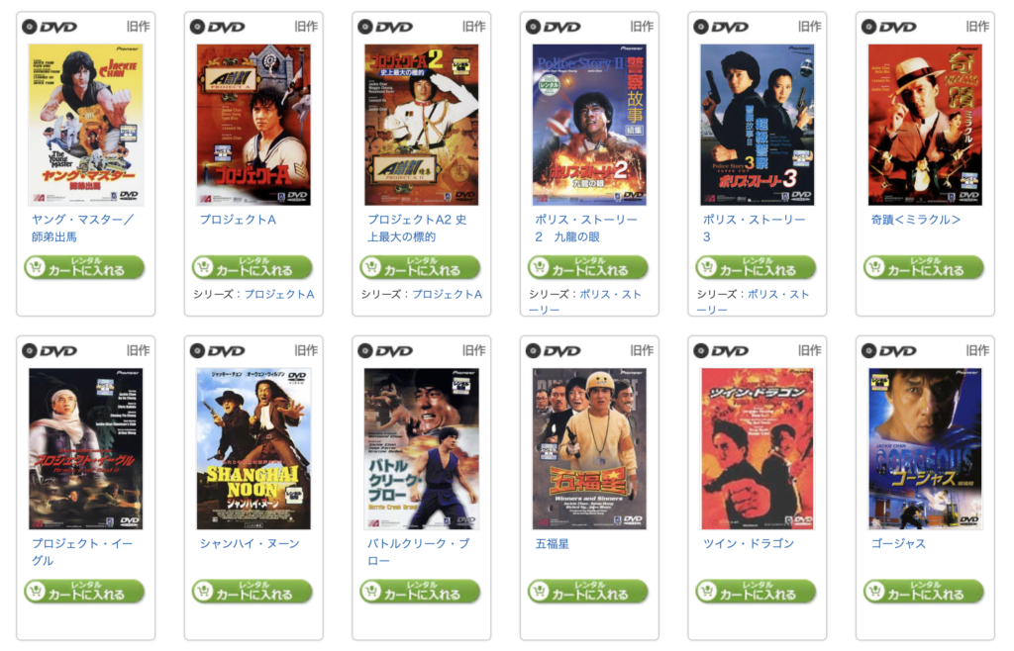Add ツイン・ドラゴン to rental cart
Viewport: 1014px width, 651px height.
click(757, 592)
